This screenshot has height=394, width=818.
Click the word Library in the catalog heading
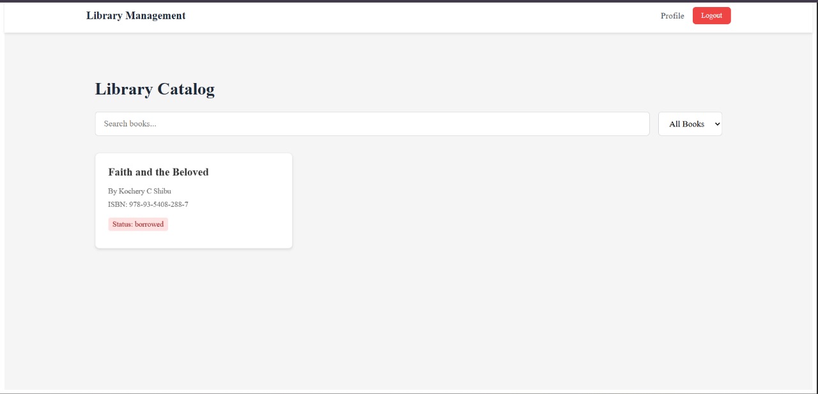pos(122,89)
